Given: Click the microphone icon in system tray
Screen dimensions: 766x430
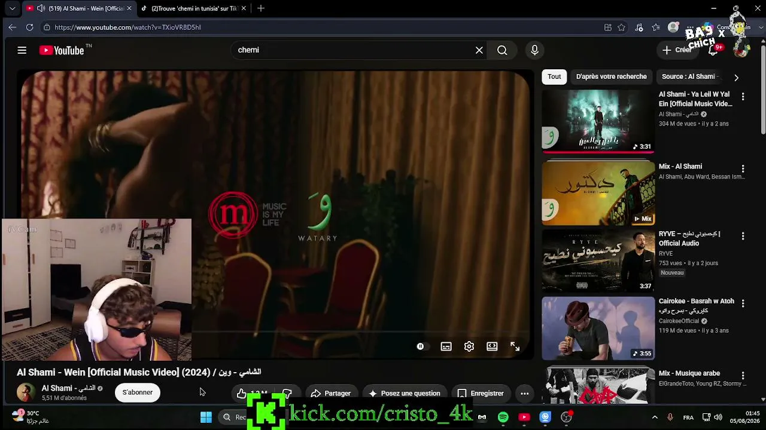Looking at the screenshot, I should point(670,417).
